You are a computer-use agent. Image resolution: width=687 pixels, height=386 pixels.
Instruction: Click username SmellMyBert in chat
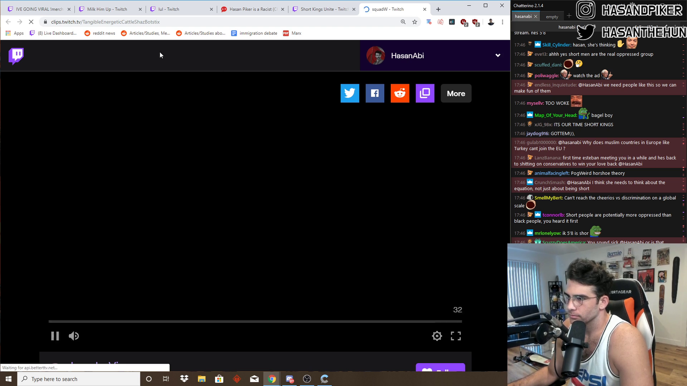pyautogui.click(x=549, y=198)
